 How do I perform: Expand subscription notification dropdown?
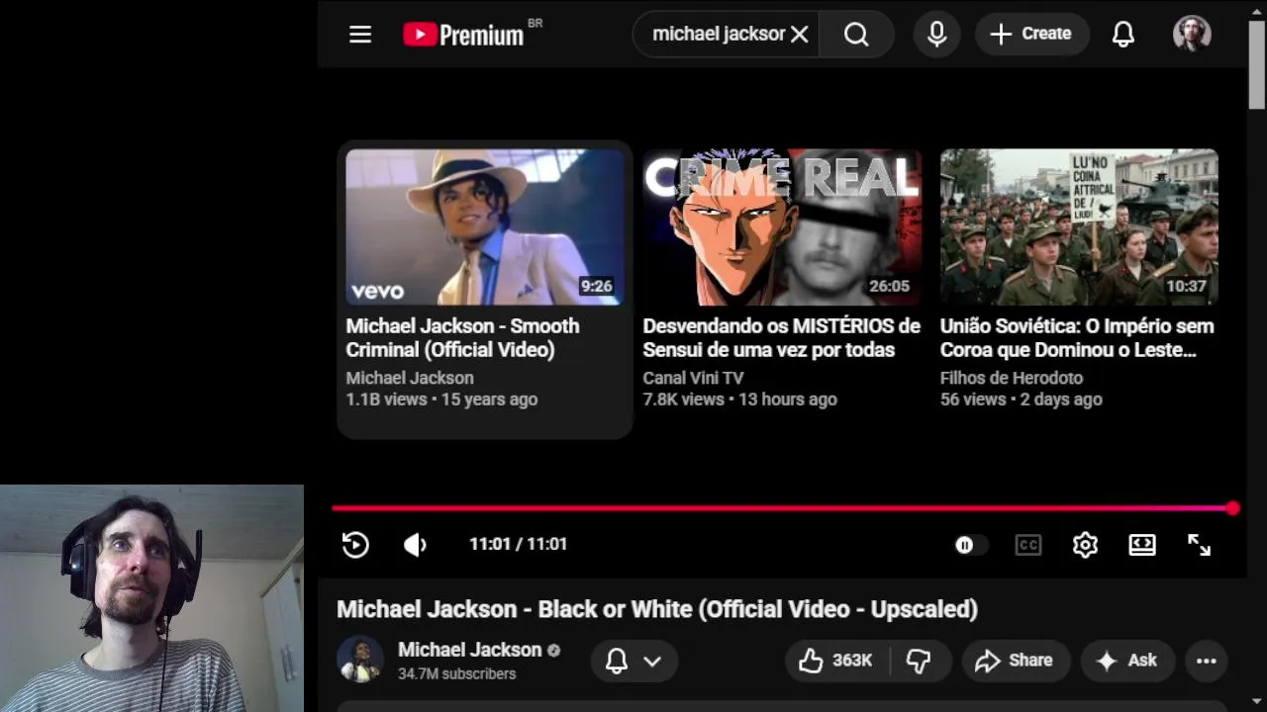click(x=634, y=661)
